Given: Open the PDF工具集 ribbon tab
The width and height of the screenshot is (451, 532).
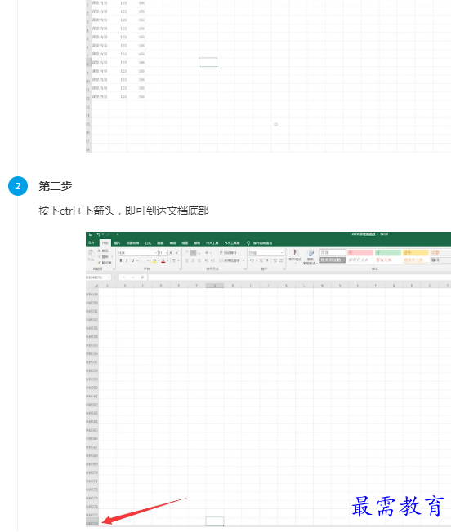Looking at the screenshot, I should coord(232,243).
